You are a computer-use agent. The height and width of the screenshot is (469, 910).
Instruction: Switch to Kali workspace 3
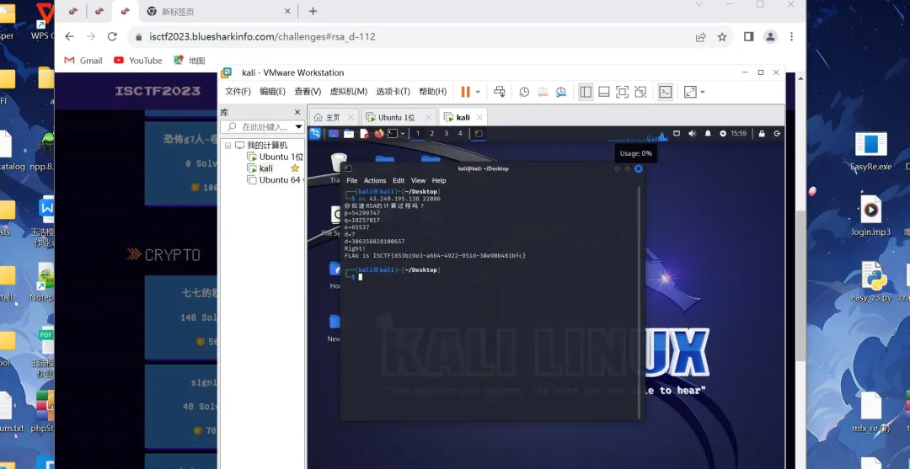pos(447,133)
